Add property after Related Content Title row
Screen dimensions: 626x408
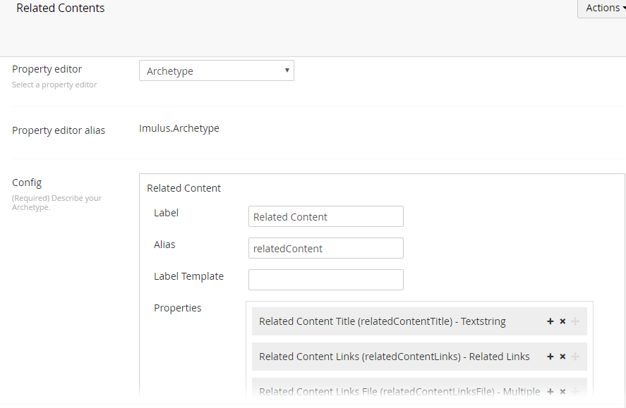[x=550, y=321]
